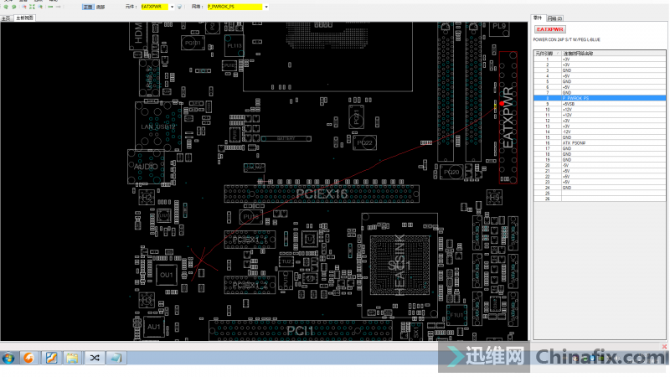Select highlighted pin 8 P_PWROK_PS row
670x377 pixels.
600,98
